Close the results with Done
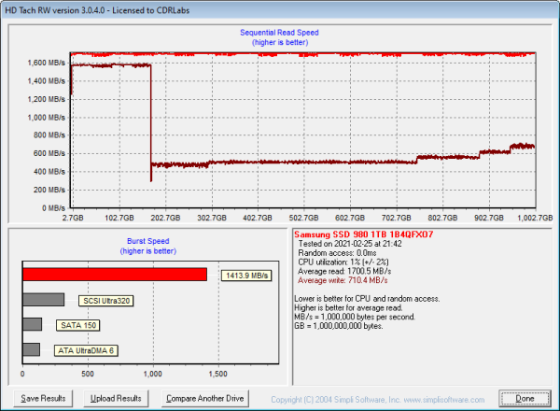The width and height of the screenshot is (560, 411). click(525, 398)
